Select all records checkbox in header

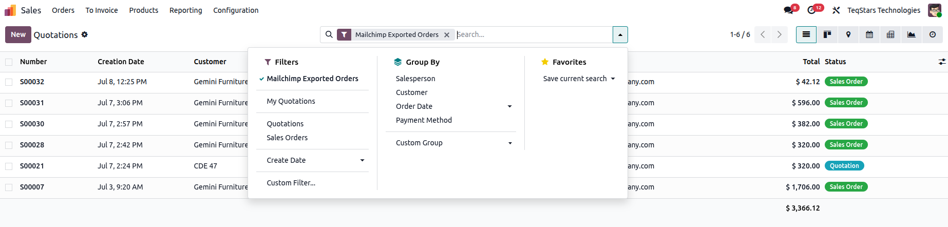(x=9, y=62)
